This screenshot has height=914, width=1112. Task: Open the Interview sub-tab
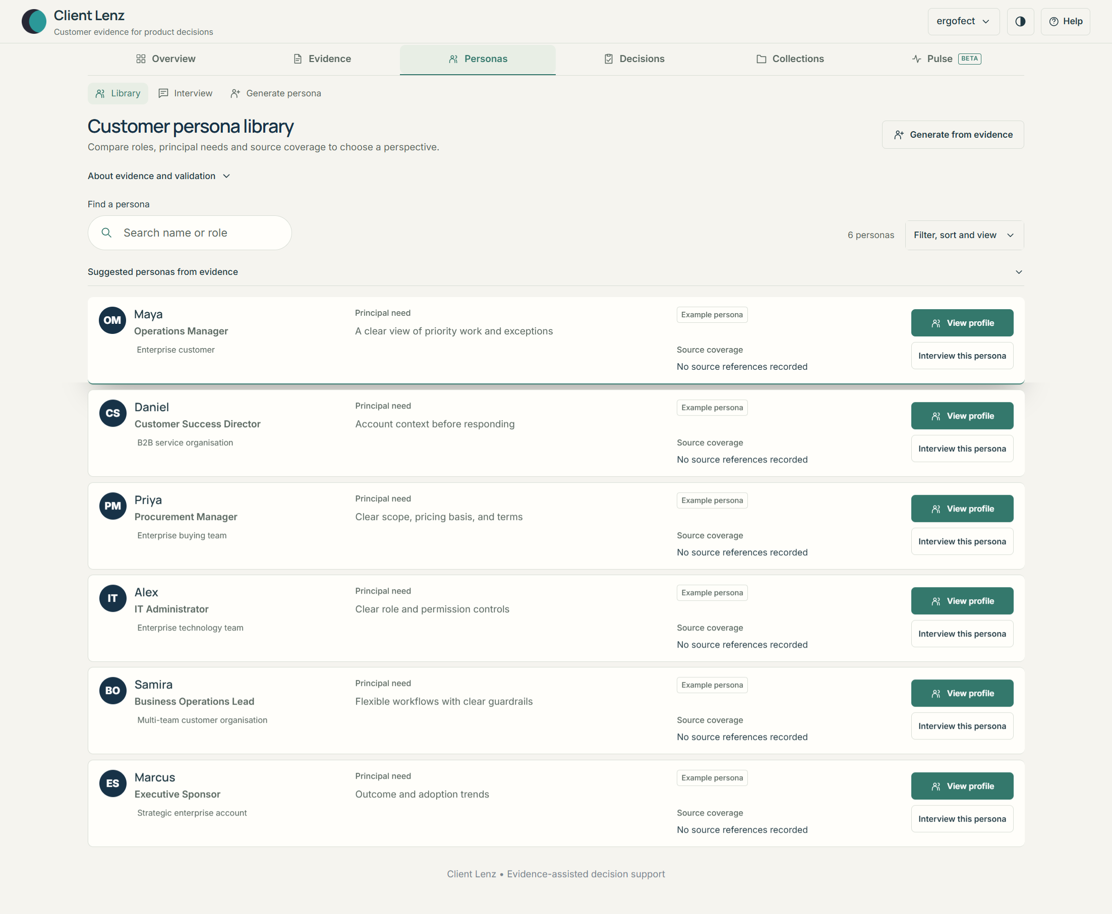186,93
